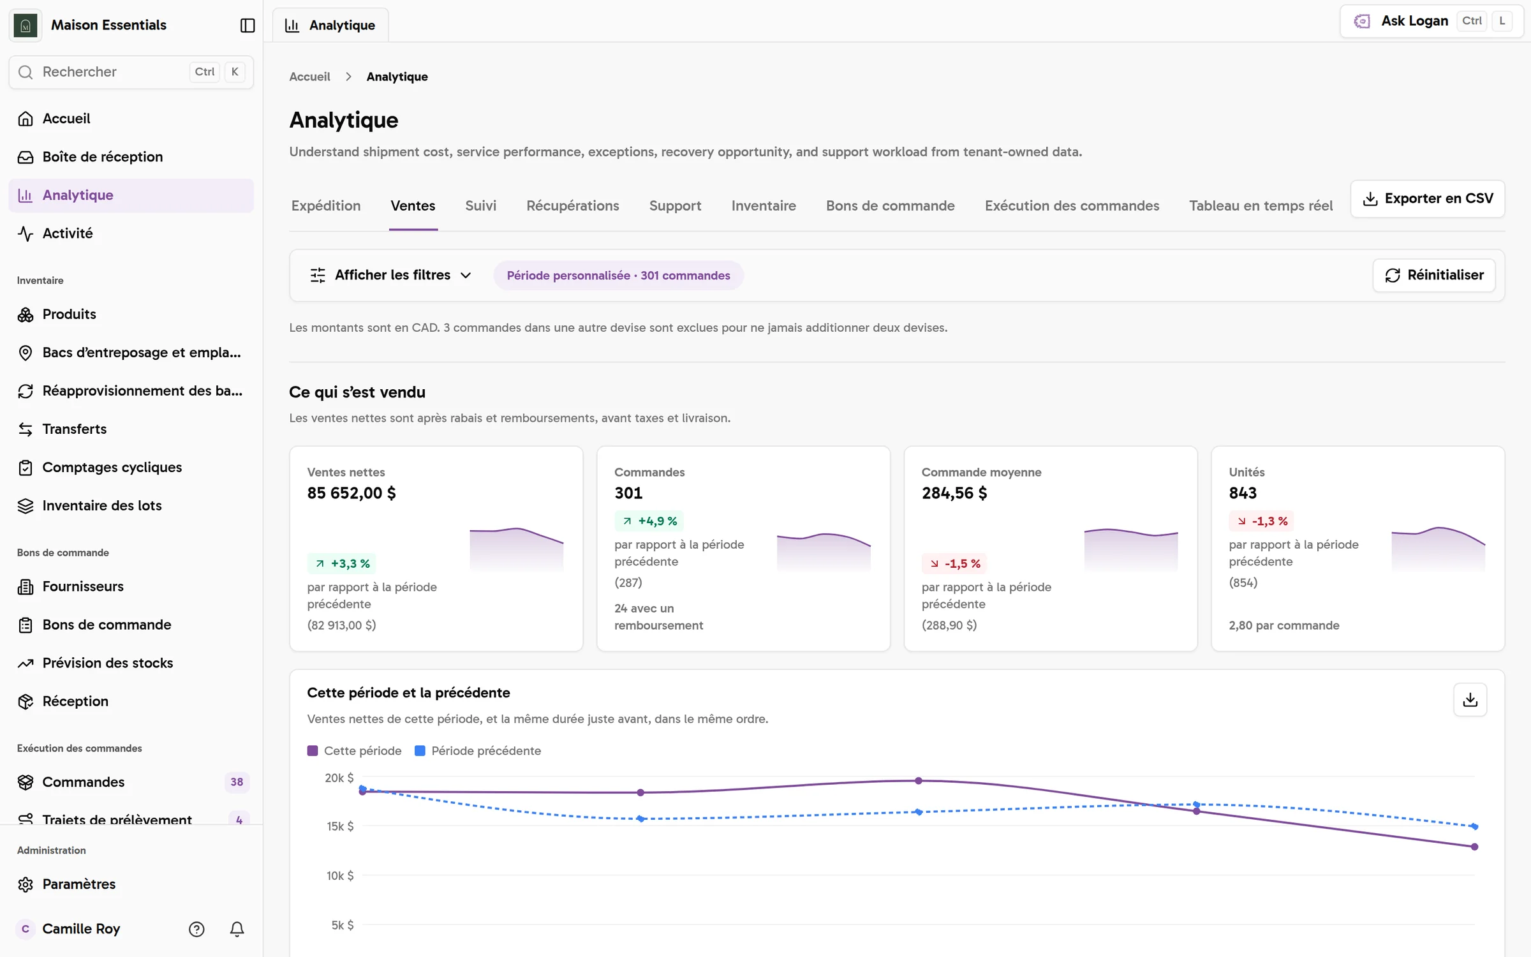The image size is (1531, 957).
Task: Open Ask Logan assistant
Action: click(x=1431, y=21)
